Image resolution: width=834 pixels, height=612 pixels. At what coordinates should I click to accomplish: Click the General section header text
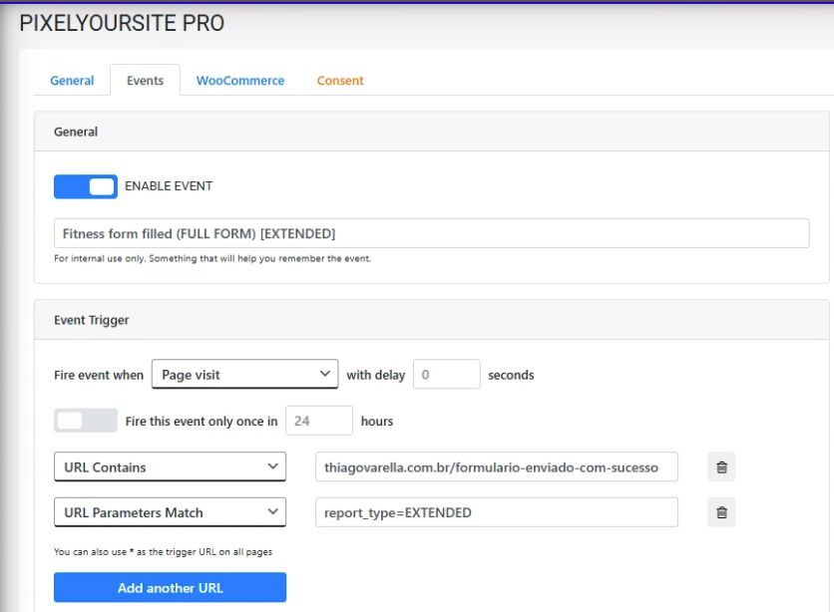(76, 132)
